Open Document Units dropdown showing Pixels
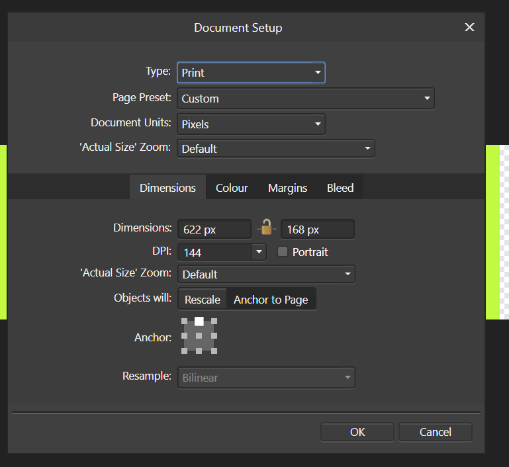Image resolution: width=509 pixels, height=467 pixels. (x=251, y=124)
